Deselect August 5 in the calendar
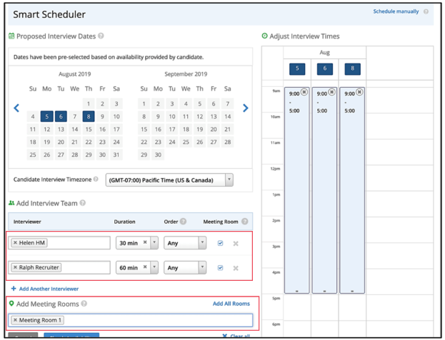 [x=47, y=116]
